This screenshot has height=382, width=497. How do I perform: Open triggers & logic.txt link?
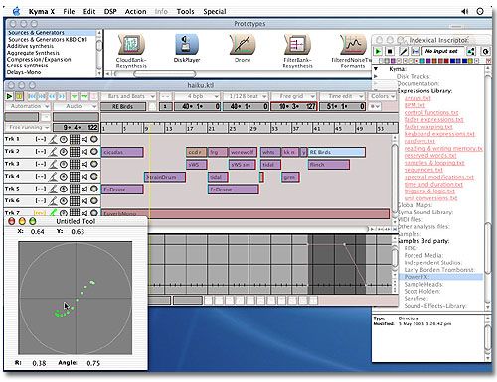point(429,191)
